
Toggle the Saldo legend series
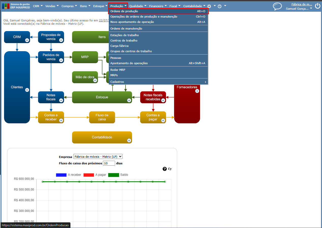pyautogui.click(x=118, y=175)
